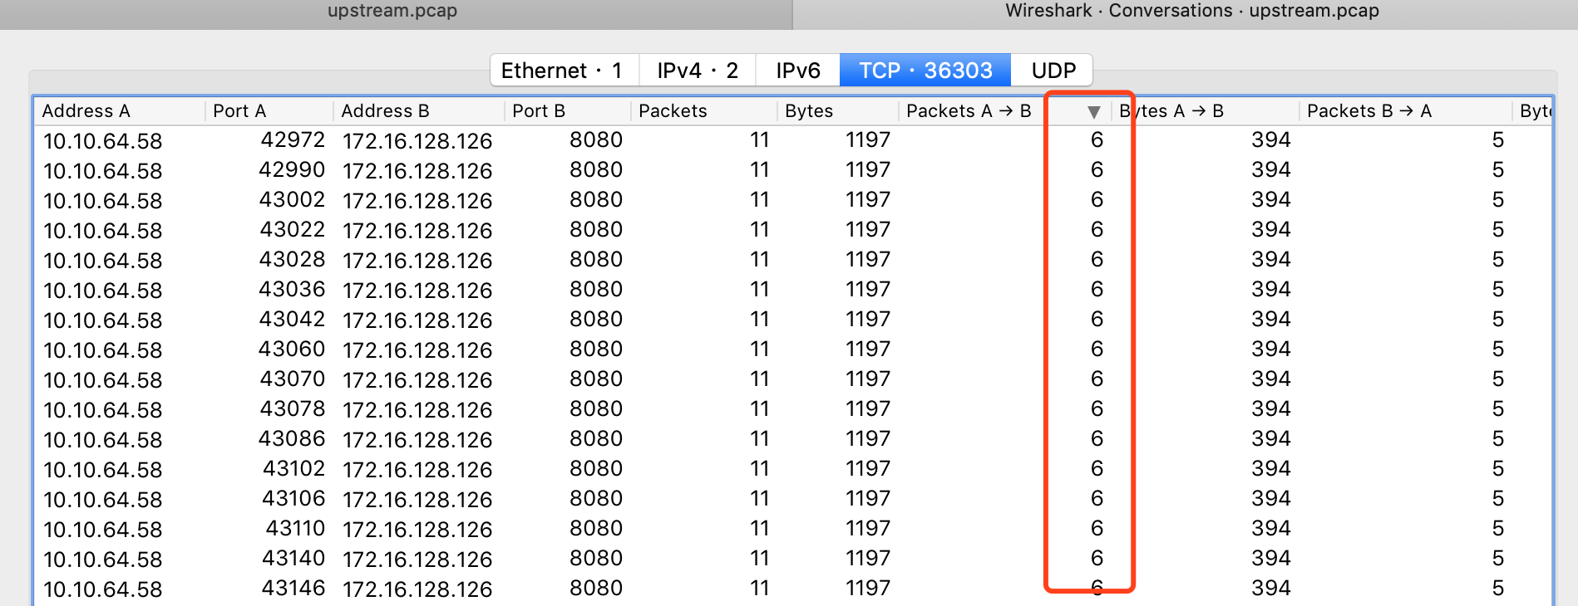Click Port B 8080 in port 43102 row
Viewport: 1578px width, 606px height.
[x=596, y=469]
